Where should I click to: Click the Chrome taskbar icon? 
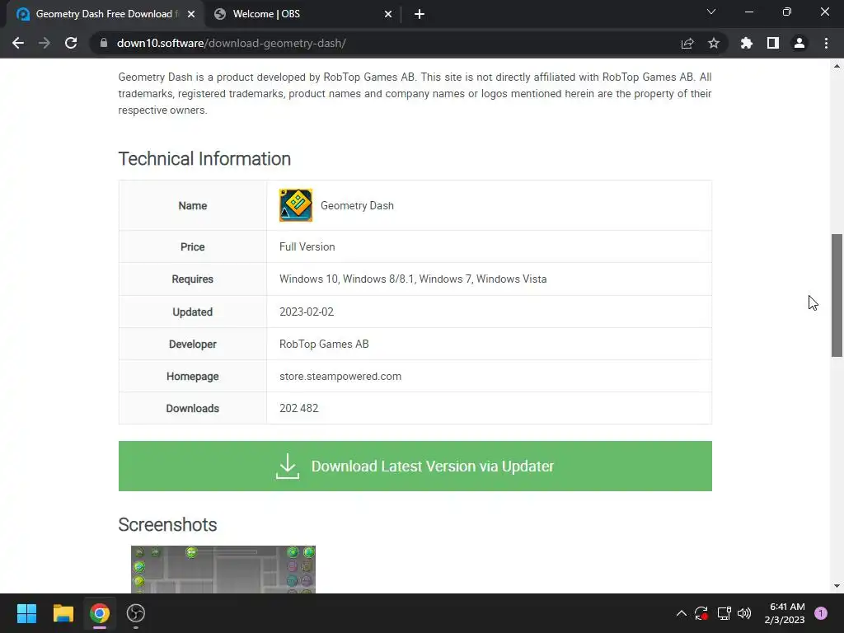(100, 613)
